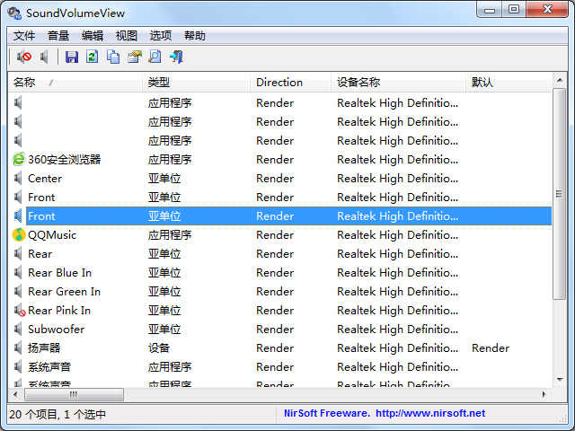Select the Subwoofer row
Image resolution: width=575 pixels, height=431 pixels.
pyautogui.click(x=280, y=330)
